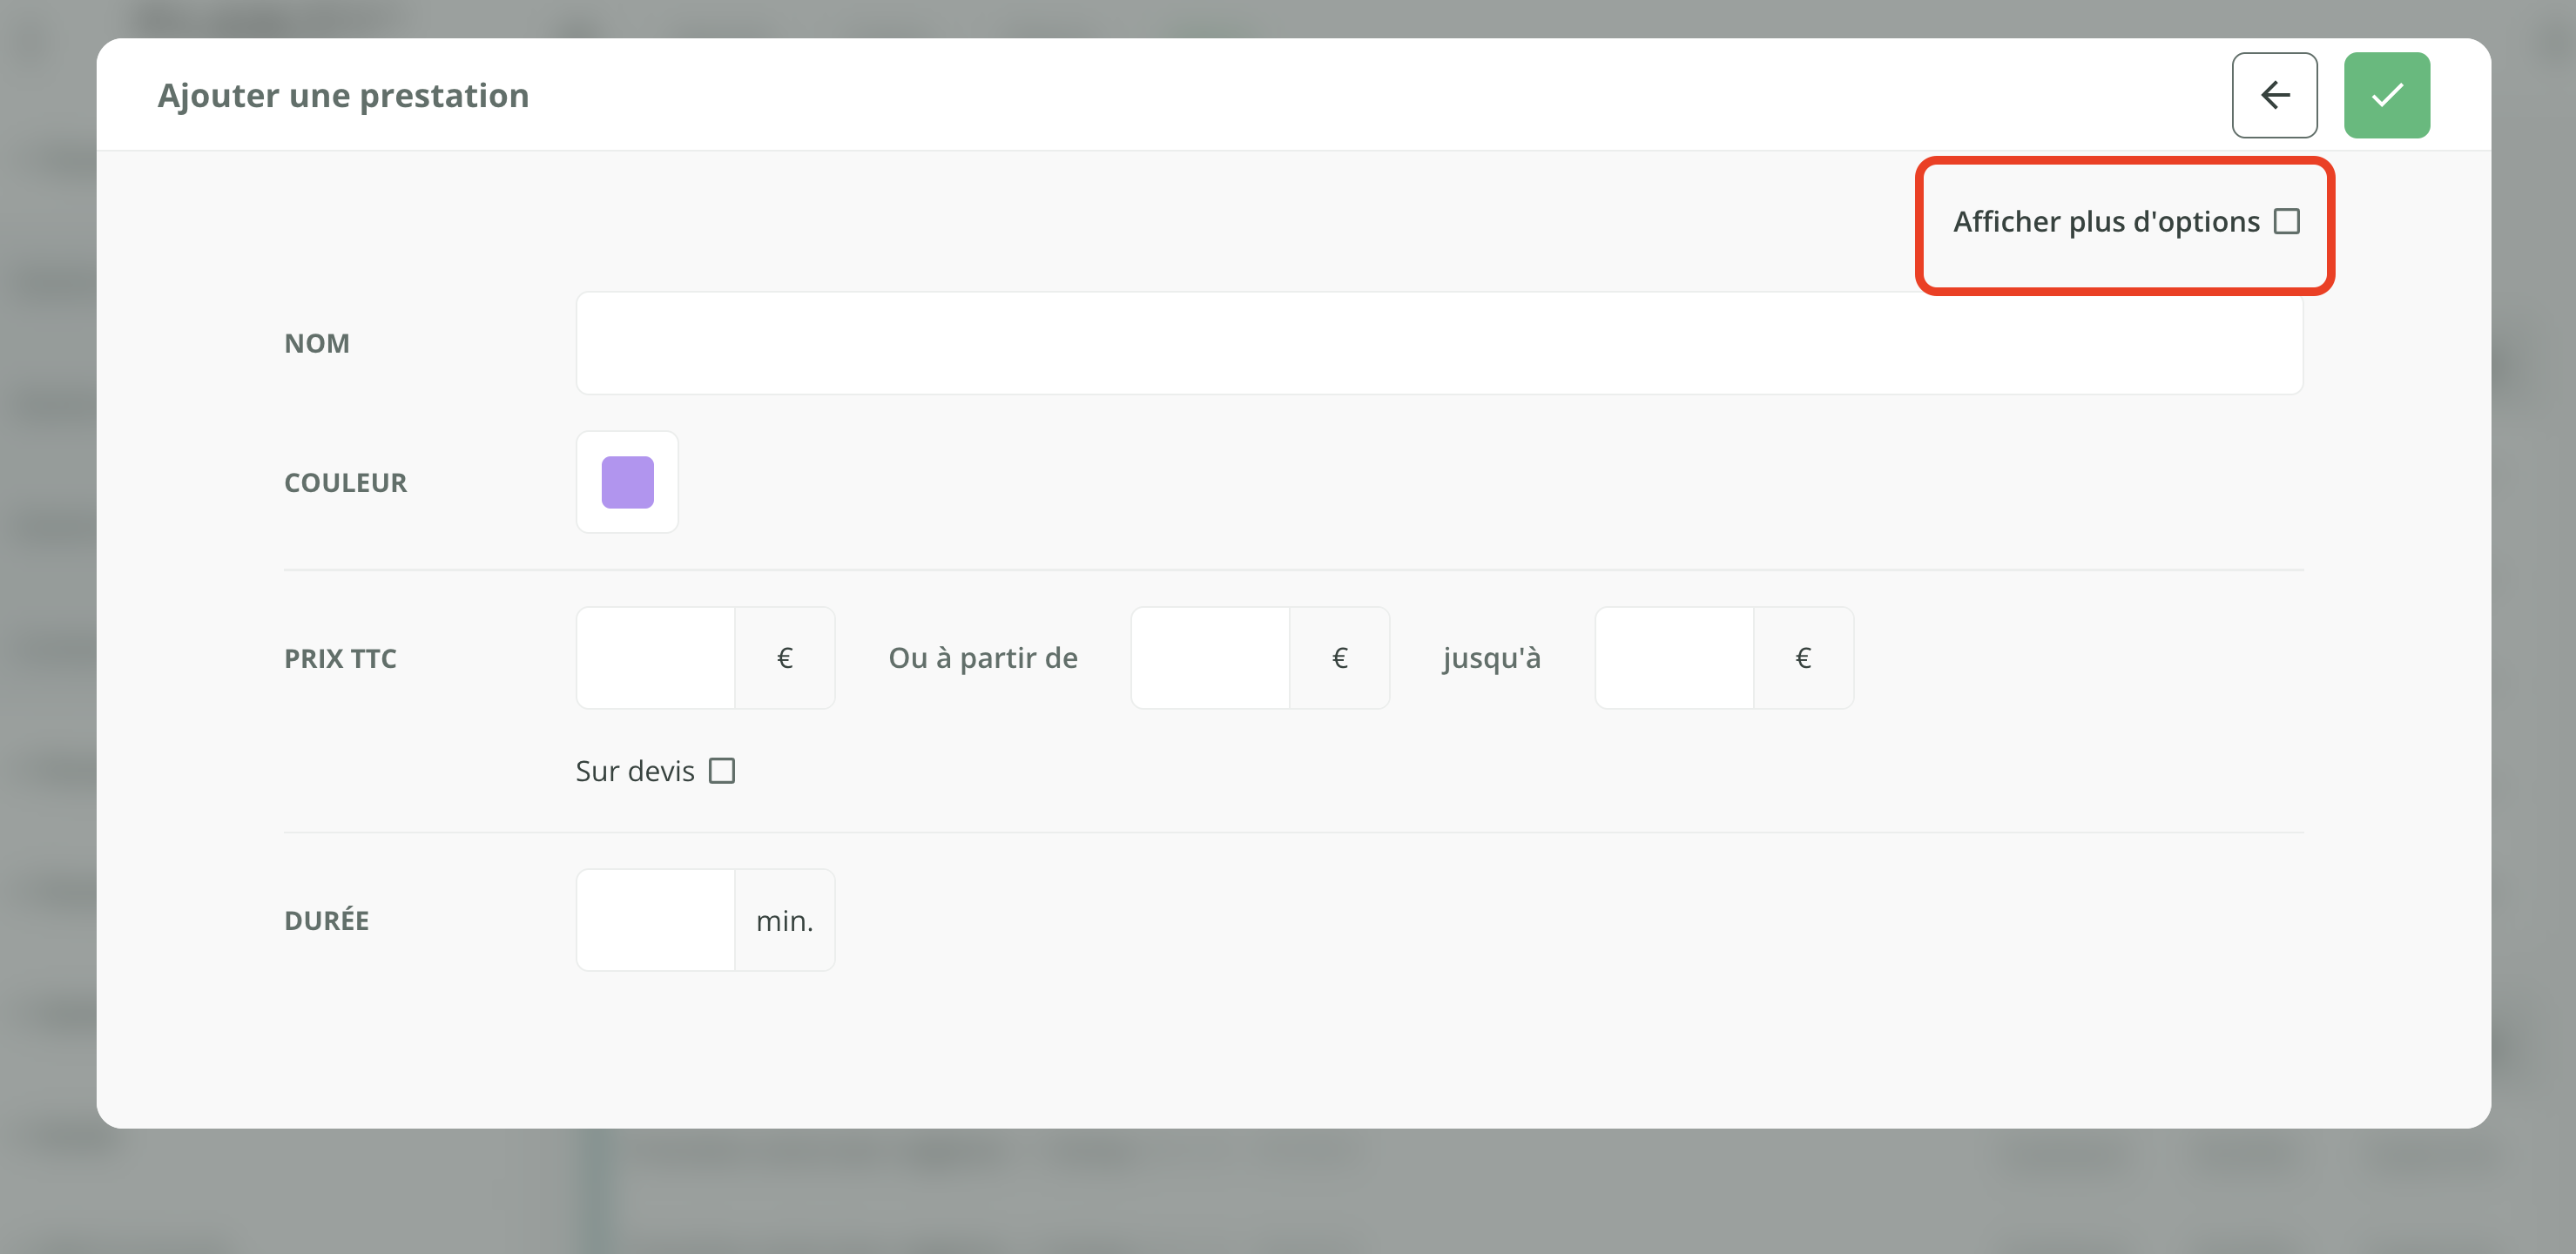This screenshot has width=2576, height=1254.
Task: Click the euro symbol after jusqu'à field
Action: (x=1803, y=658)
